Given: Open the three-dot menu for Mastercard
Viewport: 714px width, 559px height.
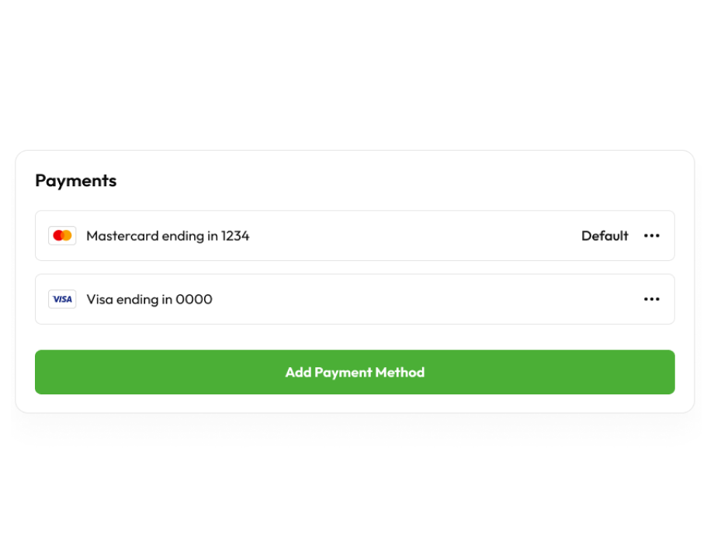Looking at the screenshot, I should (x=652, y=235).
